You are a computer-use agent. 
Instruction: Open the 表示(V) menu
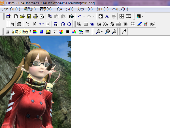pyautogui.click(x=46, y=9)
